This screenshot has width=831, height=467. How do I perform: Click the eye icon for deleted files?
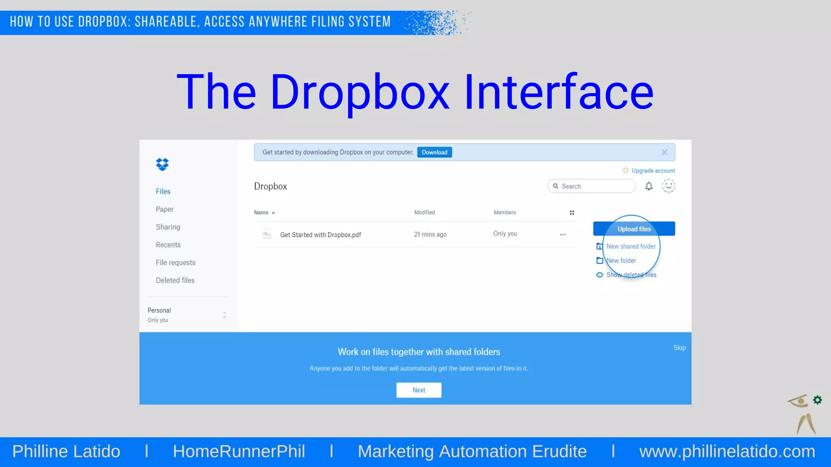pyautogui.click(x=599, y=275)
